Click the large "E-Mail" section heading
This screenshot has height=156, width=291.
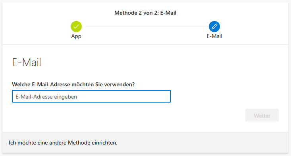(26, 62)
